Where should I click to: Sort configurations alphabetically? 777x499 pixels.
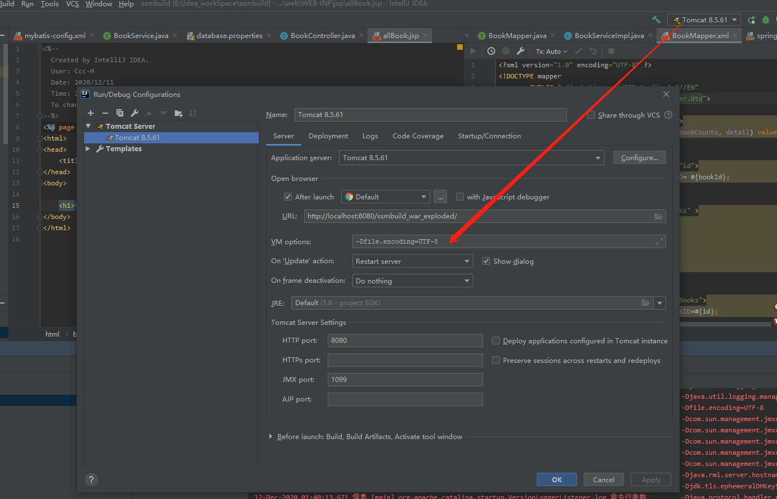tap(193, 113)
